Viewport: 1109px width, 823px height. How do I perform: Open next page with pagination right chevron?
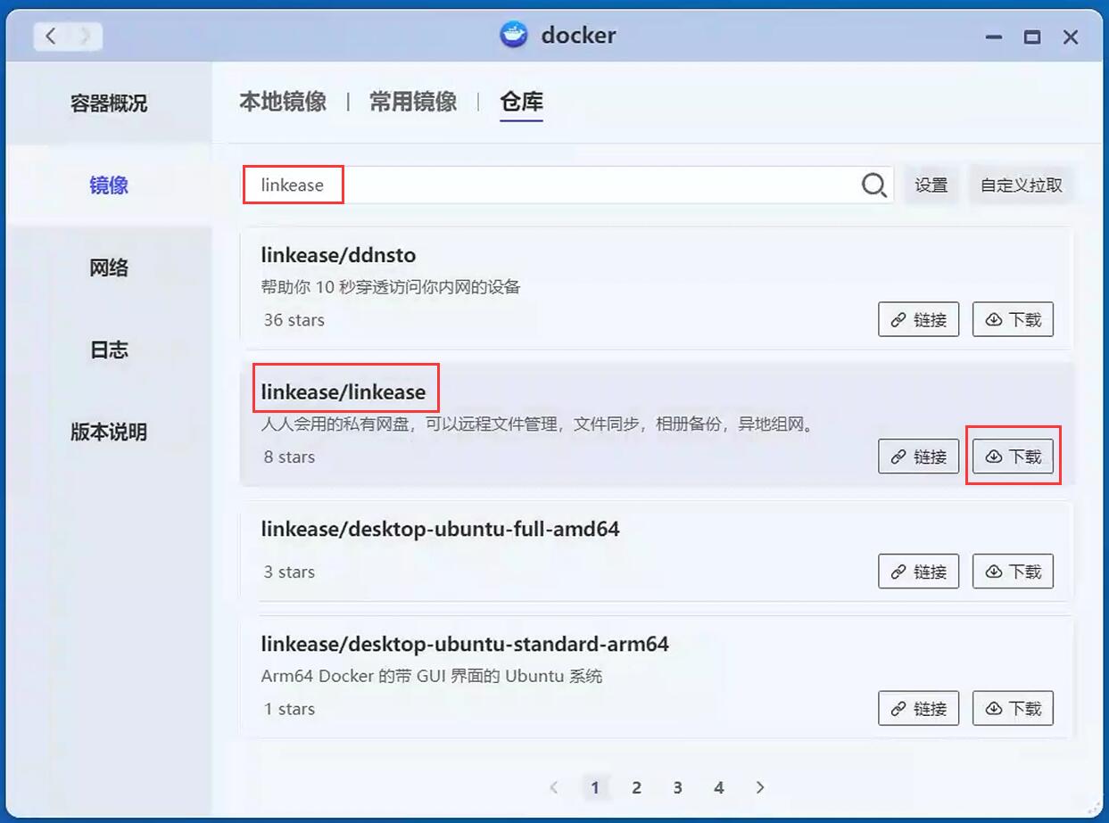pyautogui.click(x=760, y=787)
